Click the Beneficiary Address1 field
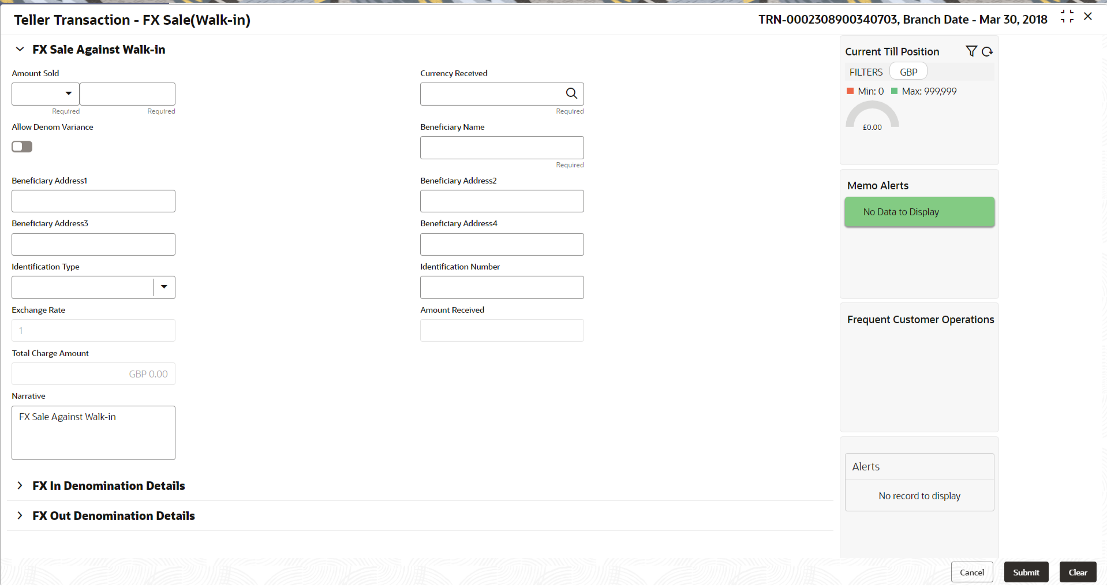This screenshot has height=587, width=1107. tap(94, 201)
